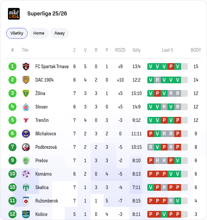Open the Ružomberok team crest
Image resolution: width=207 pixels, height=220 pixels.
click(x=26, y=201)
